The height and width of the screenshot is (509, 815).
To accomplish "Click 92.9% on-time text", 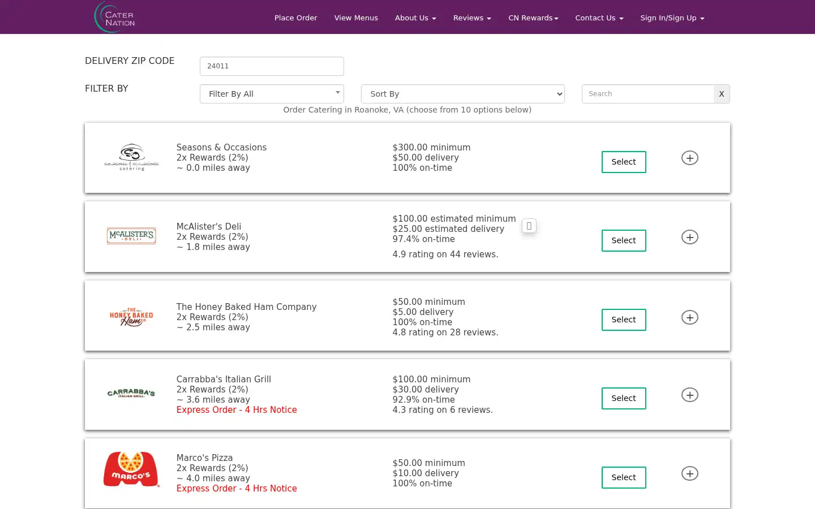I will (423, 400).
